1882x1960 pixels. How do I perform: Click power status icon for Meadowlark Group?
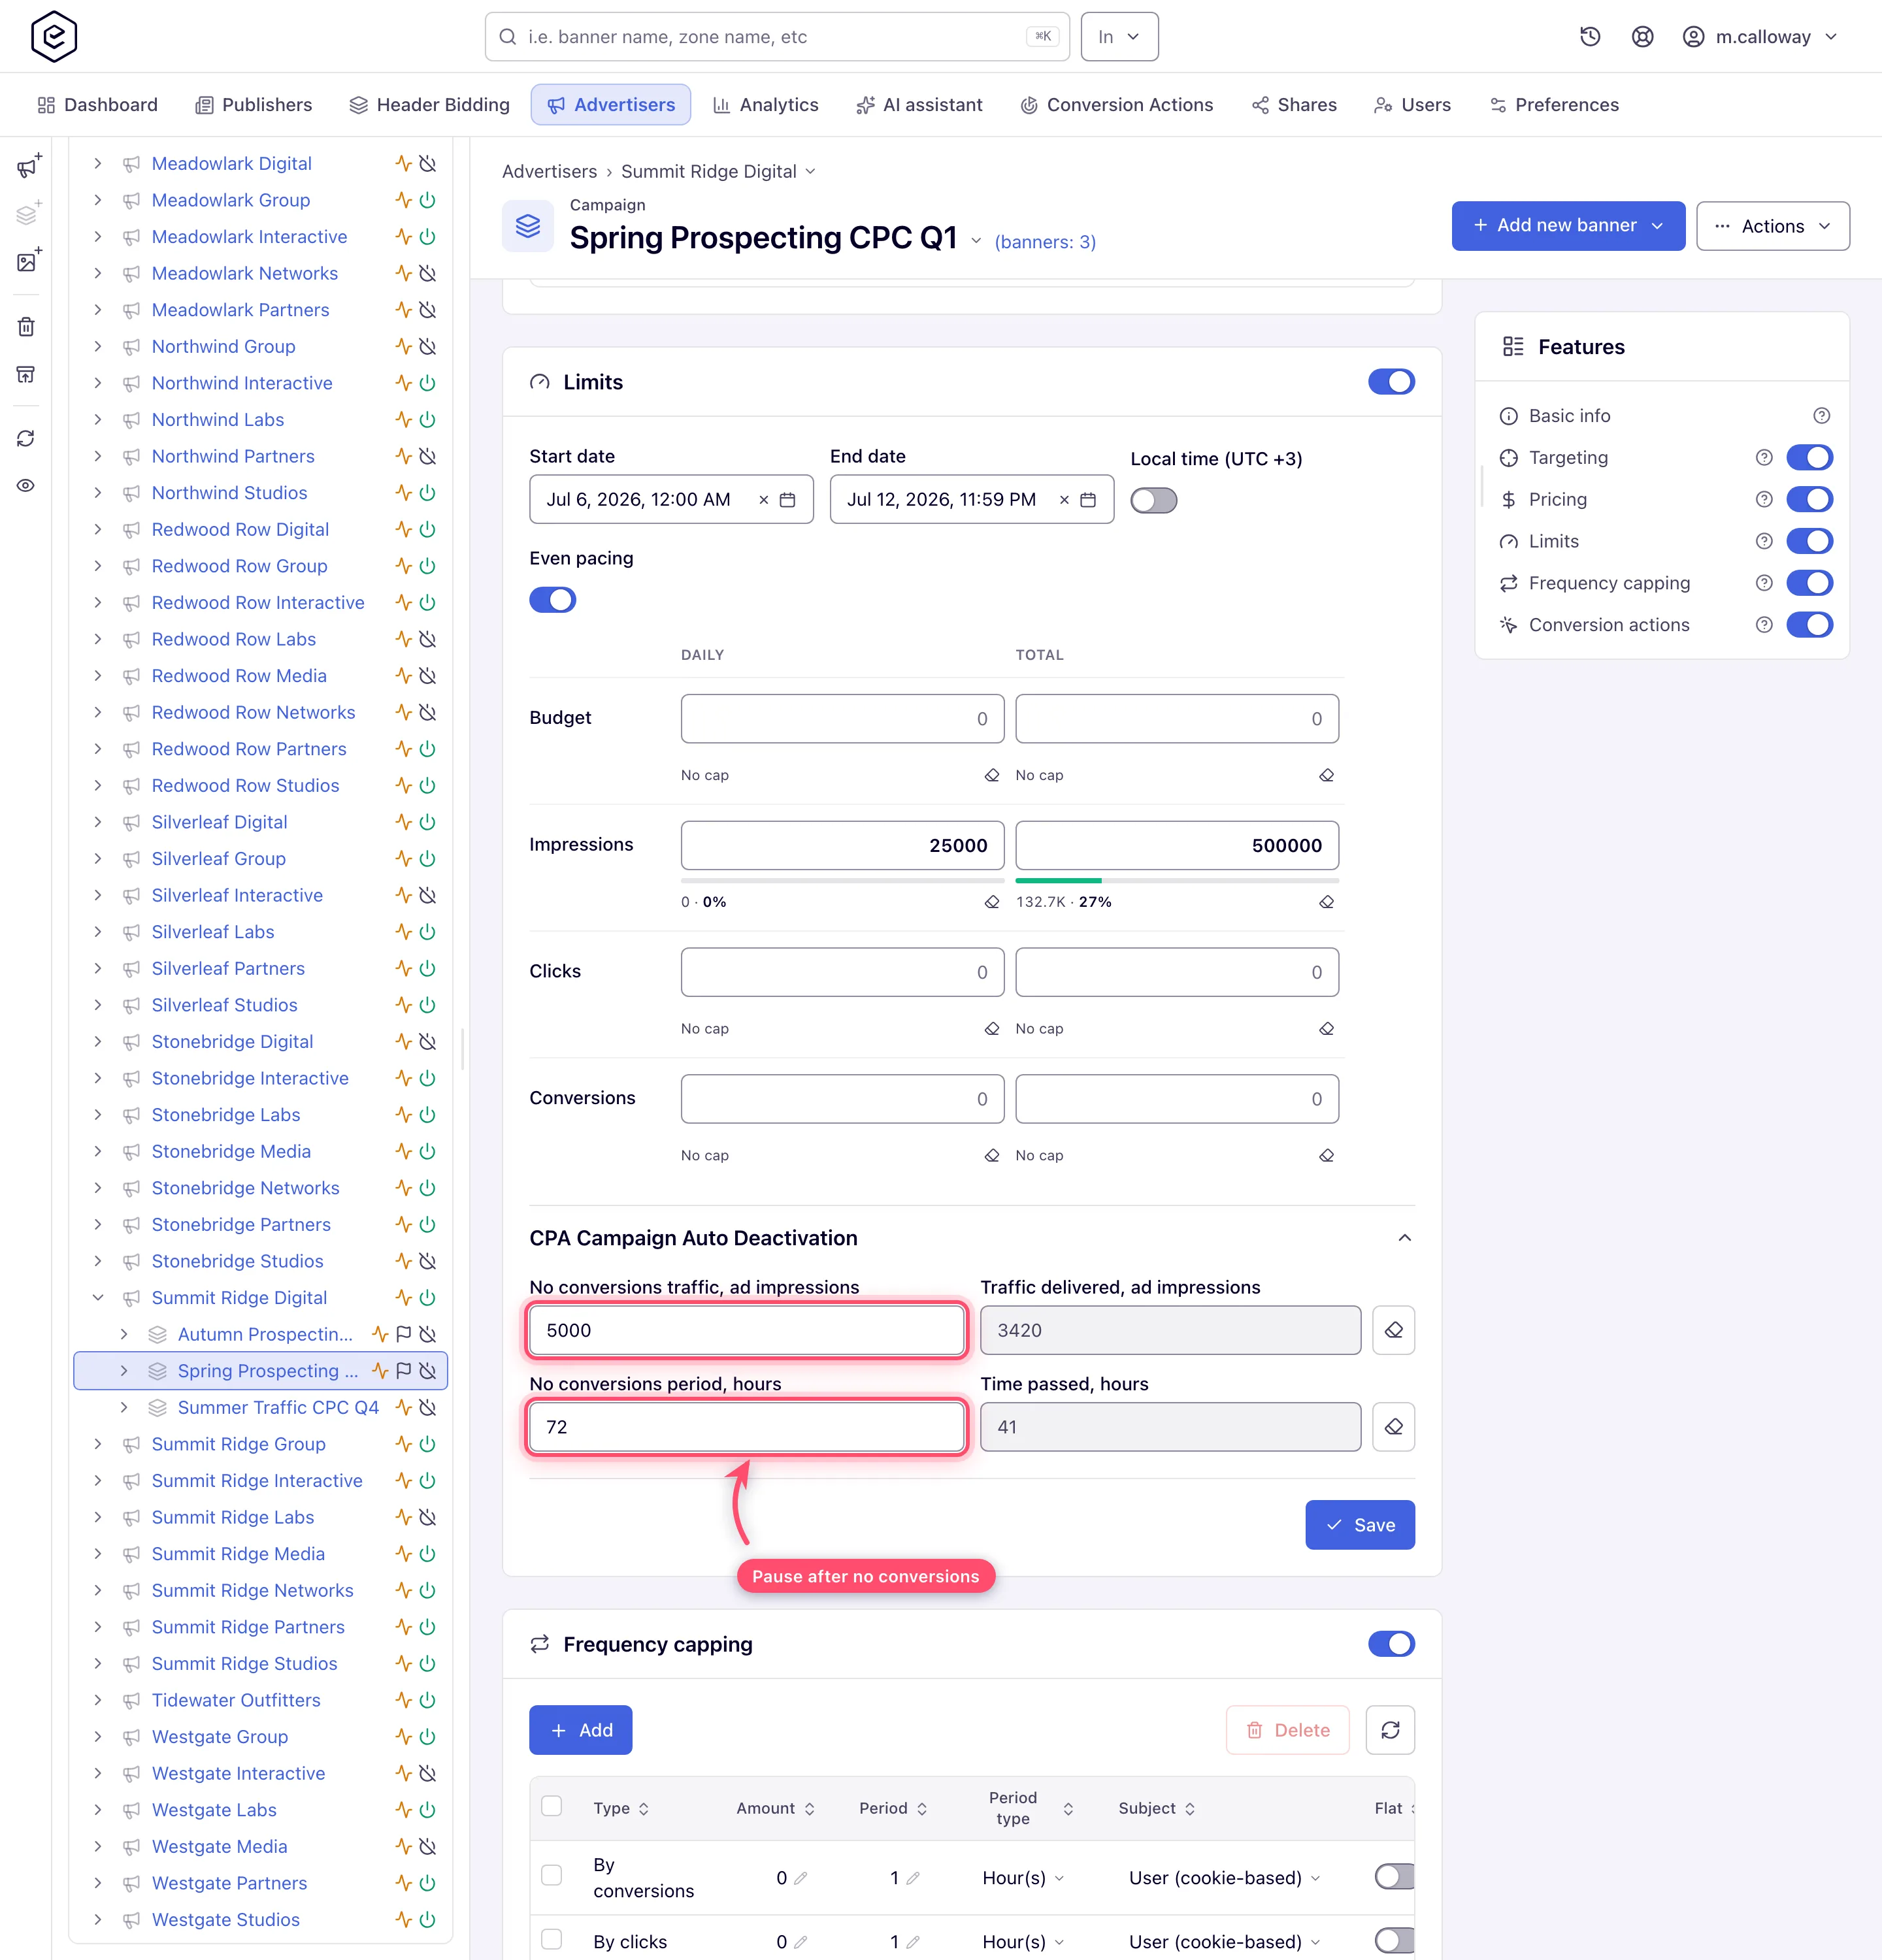click(428, 200)
